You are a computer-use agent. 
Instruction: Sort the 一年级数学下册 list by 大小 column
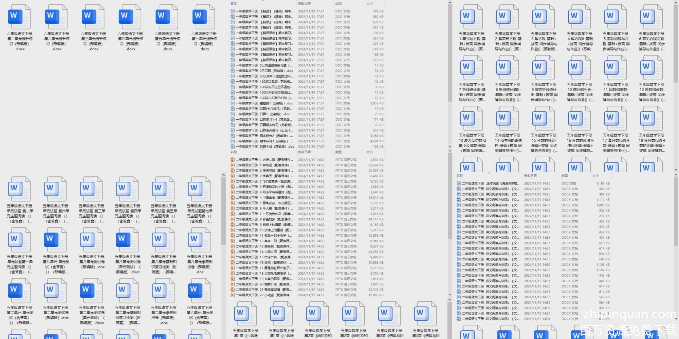(x=370, y=4)
